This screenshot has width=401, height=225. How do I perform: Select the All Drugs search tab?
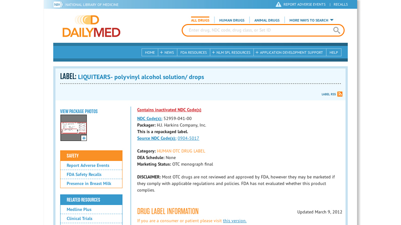[x=200, y=20]
